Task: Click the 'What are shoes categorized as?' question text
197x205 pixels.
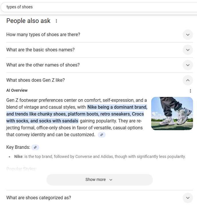Action: [39, 198]
